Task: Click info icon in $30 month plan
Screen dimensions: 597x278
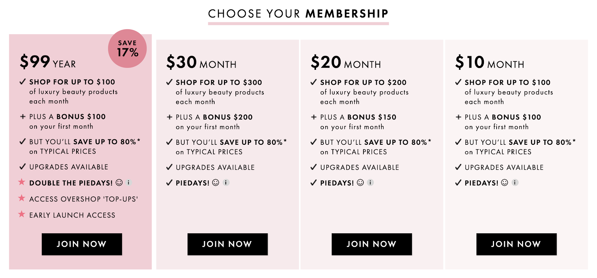Action: [x=226, y=182]
